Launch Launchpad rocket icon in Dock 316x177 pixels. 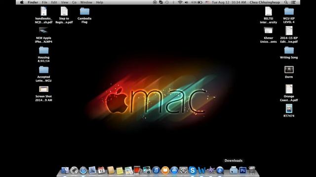point(74,170)
